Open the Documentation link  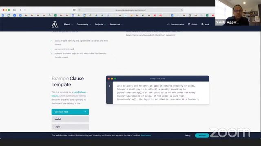tap(176, 24)
